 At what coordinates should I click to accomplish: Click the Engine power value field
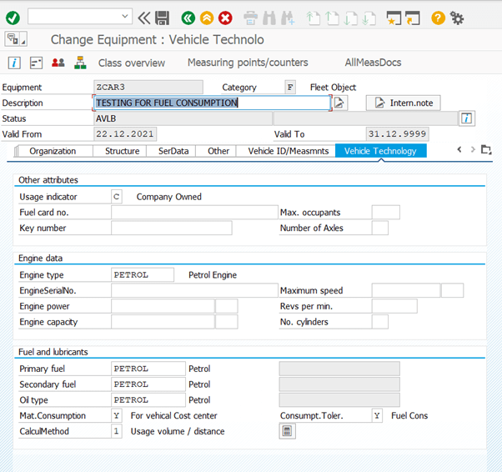click(x=163, y=306)
